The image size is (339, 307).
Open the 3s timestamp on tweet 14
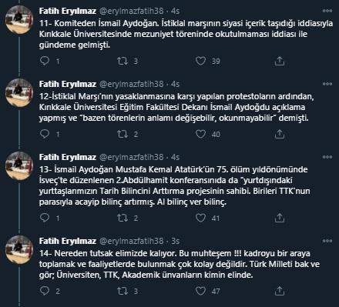pyautogui.click(x=176, y=241)
